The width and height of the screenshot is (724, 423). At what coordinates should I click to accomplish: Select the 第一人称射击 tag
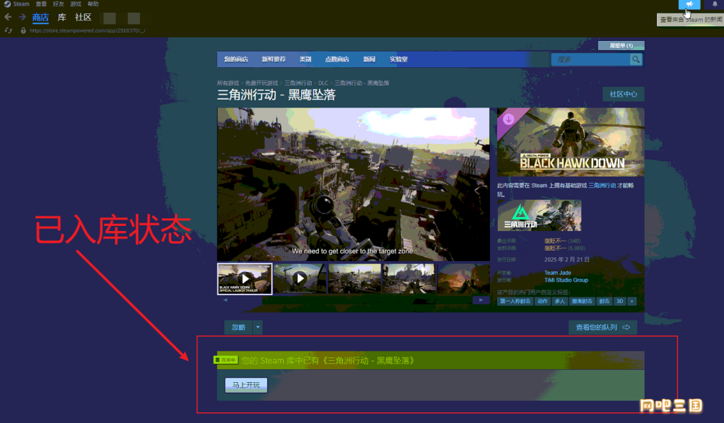[515, 302]
